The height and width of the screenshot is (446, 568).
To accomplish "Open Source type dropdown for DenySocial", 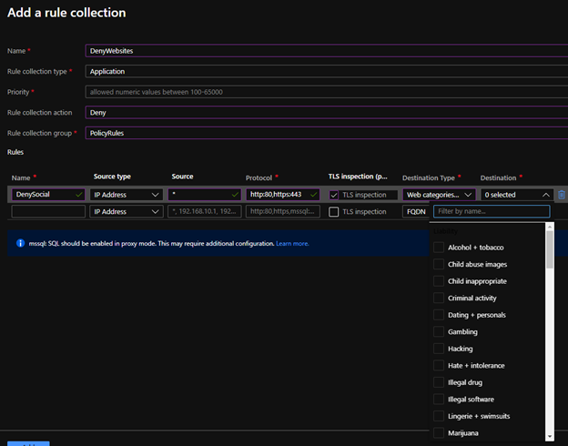I will (126, 195).
